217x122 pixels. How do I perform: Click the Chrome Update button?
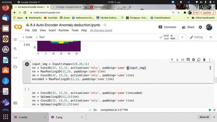pyautogui.click(x=208, y=13)
